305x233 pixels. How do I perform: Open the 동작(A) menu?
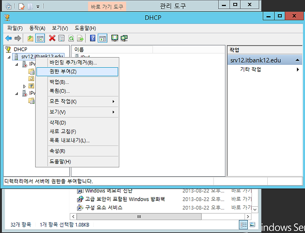pyautogui.click(x=37, y=28)
